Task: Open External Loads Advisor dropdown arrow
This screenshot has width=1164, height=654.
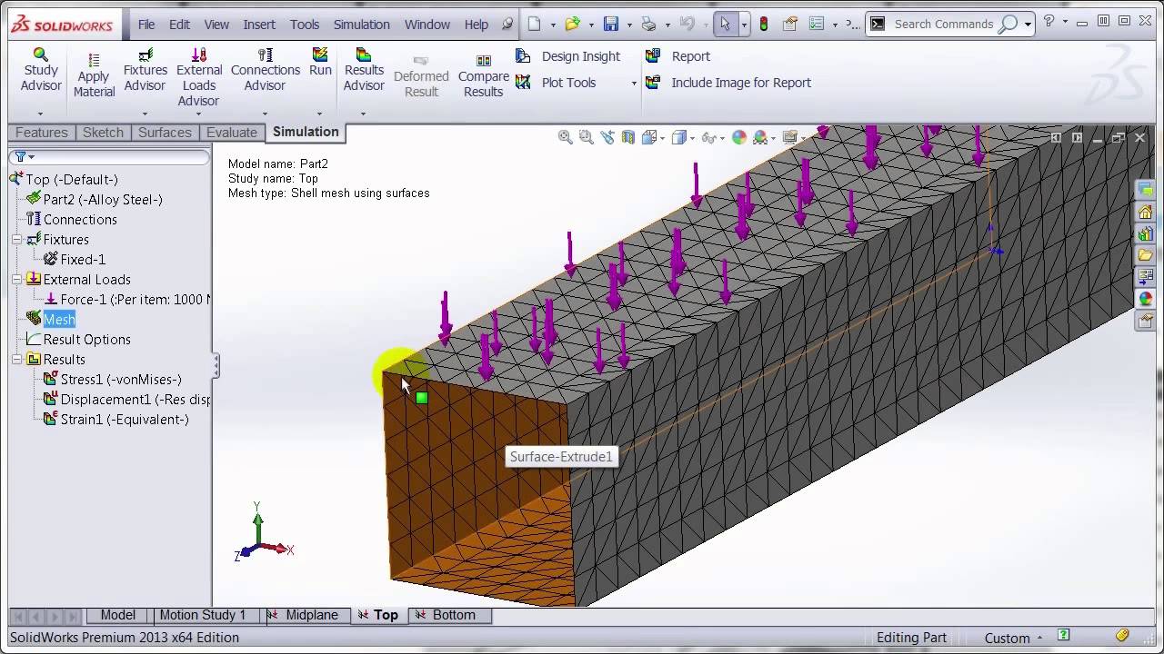Action: pos(197,114)
